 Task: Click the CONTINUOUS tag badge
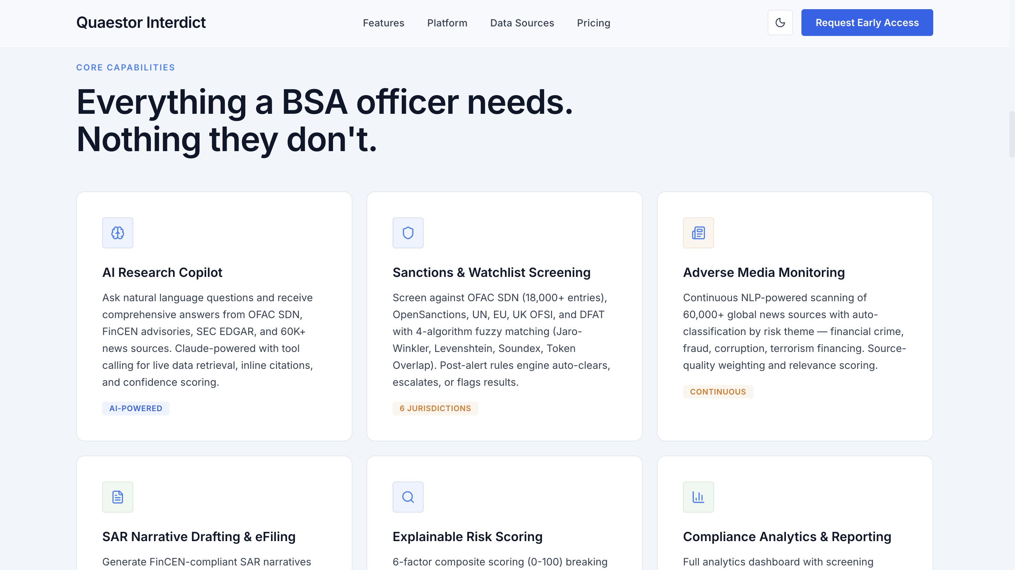pyautogui.click(x=718, y=391)
